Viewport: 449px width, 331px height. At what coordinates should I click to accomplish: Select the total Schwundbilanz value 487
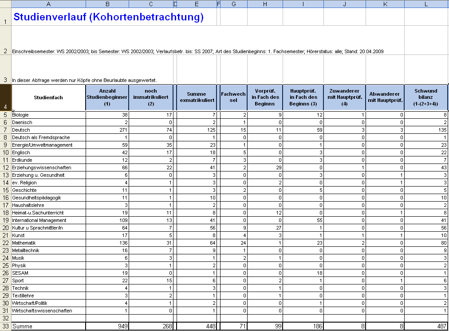[x=426, y=326]
